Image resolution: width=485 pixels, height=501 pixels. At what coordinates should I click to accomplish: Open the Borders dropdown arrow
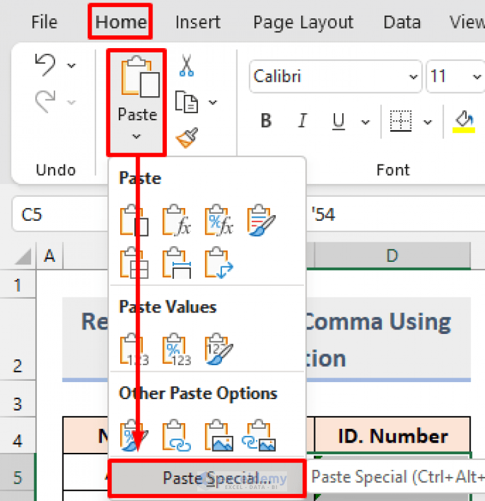pyautogui.click(x=427, y=122)
